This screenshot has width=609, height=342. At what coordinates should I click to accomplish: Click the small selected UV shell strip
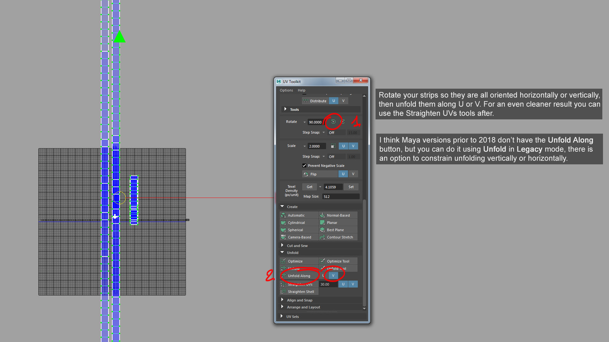coord(134,200)
